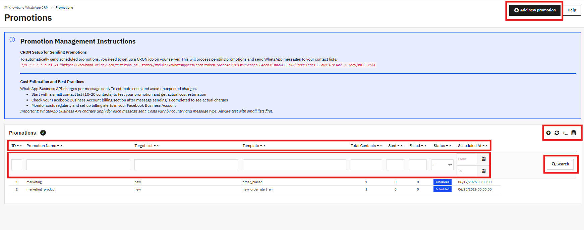584x230 pixels.
Task: Click the info icon in instructions panel
Action: pyautogui.click(x=12, y=40)
